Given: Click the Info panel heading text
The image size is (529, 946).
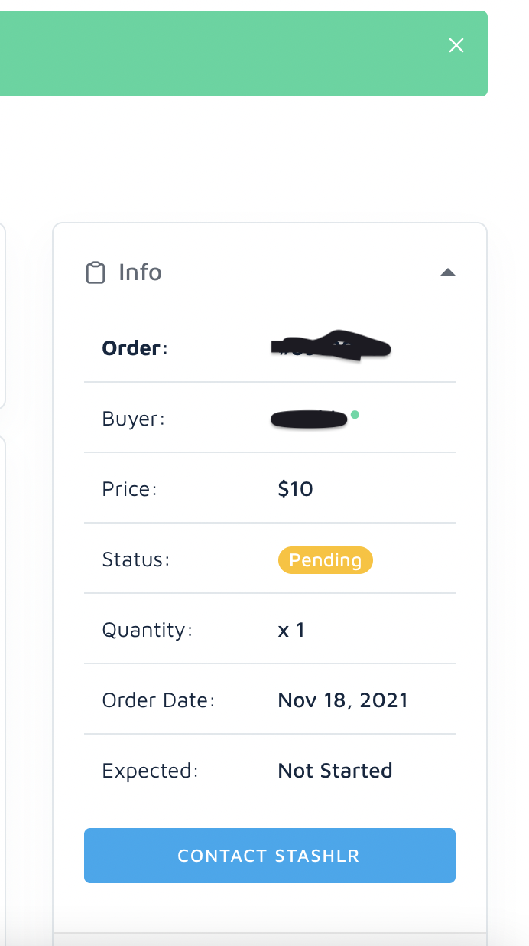Looking at the screenshot, I should tap(140, 272).
